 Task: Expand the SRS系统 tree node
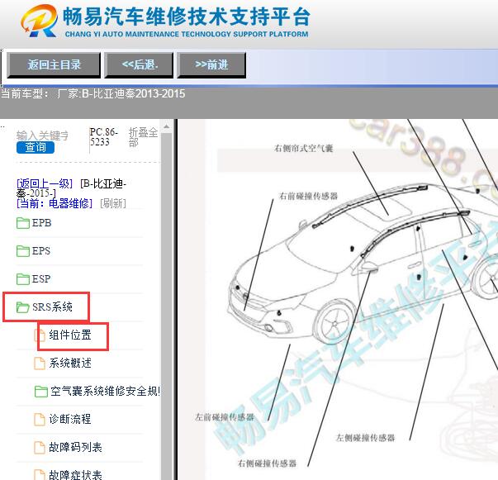pyautogui.click(x=52, y=307)
